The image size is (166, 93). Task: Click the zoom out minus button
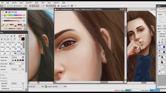33,6
